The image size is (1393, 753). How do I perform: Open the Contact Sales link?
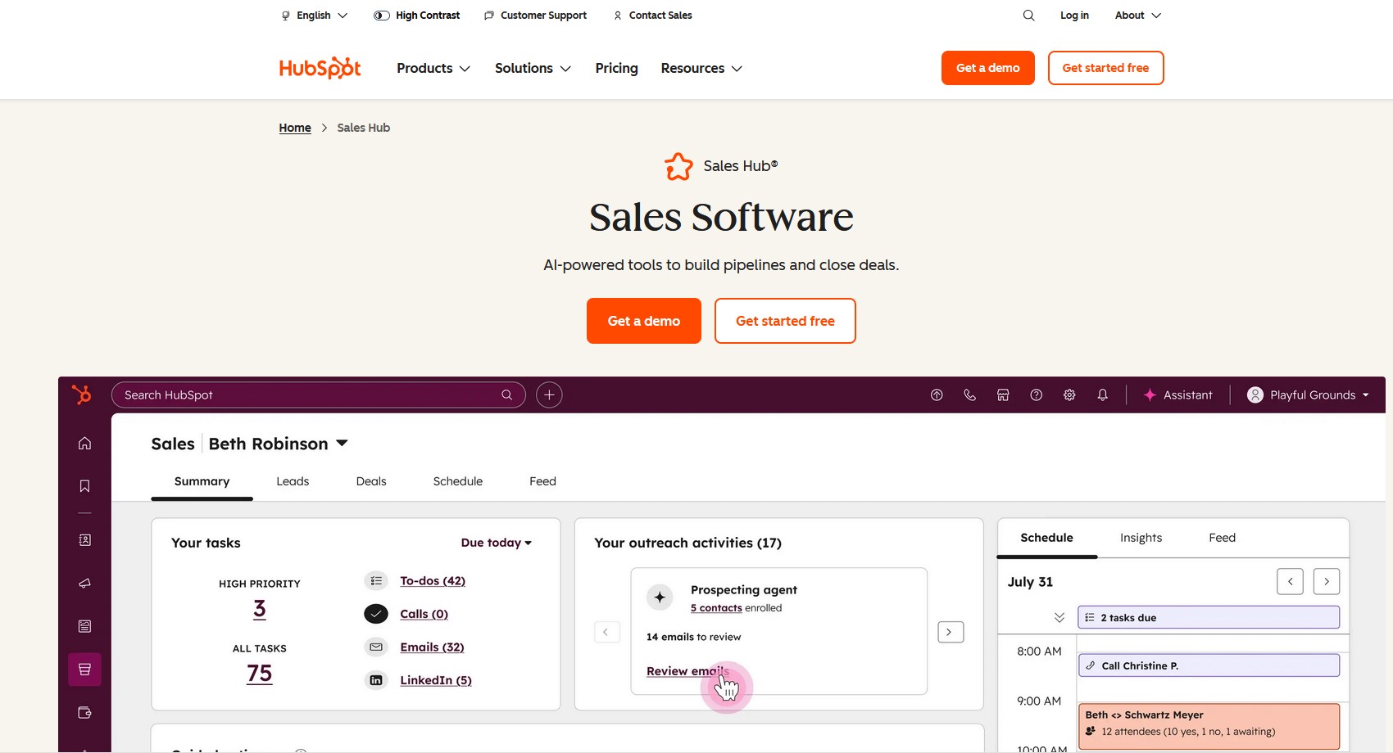[653, 16]
